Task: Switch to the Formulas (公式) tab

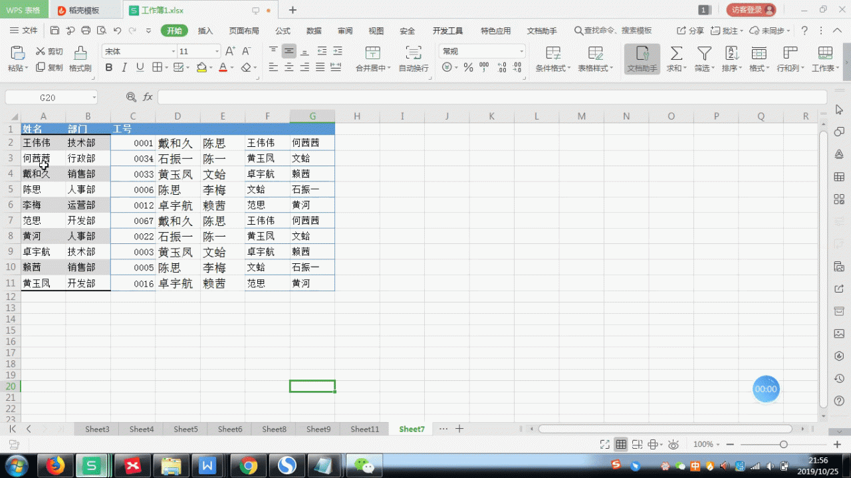Action: (x=283, y=31)
